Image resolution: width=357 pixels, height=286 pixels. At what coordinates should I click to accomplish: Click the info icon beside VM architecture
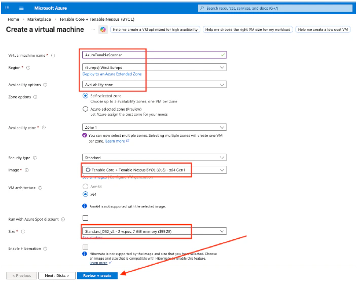point(40,188)
